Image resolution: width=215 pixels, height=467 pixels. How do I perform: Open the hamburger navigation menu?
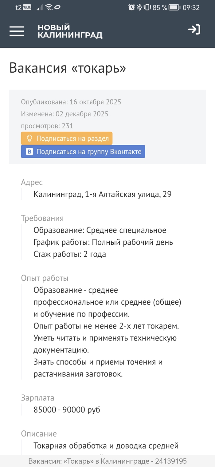17,31
